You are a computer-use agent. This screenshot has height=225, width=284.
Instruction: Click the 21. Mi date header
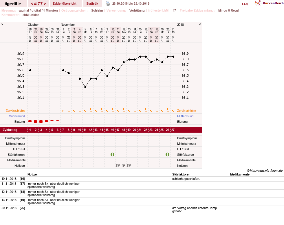pos(173,31)
